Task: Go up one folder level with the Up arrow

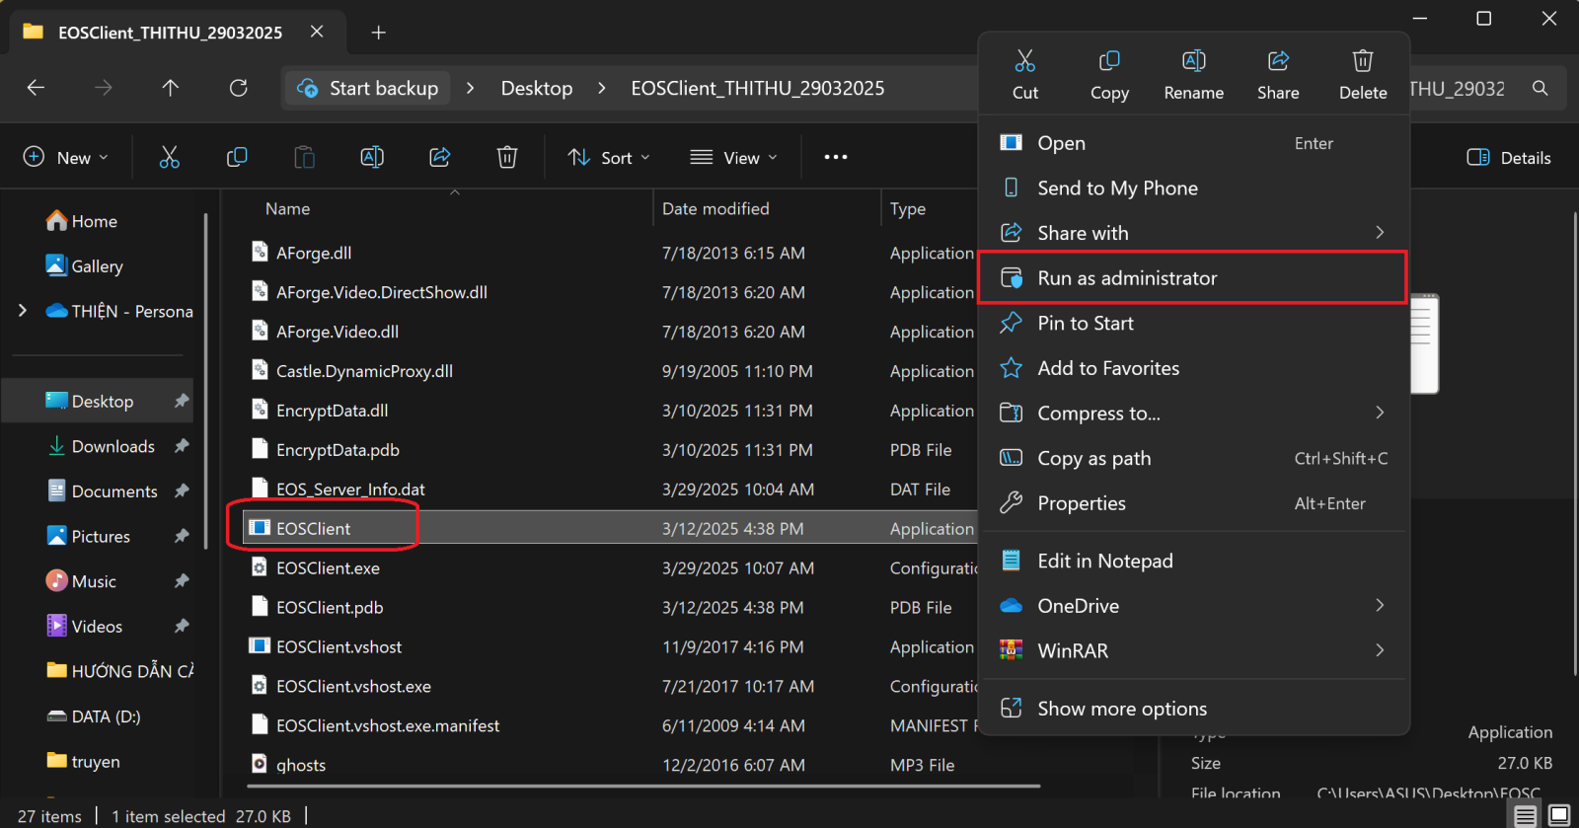Action: pos(171,88)
